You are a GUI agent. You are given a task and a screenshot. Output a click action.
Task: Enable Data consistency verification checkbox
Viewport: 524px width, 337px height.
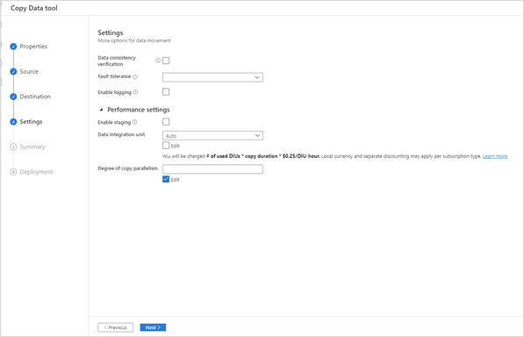click(x=166, y=61)
